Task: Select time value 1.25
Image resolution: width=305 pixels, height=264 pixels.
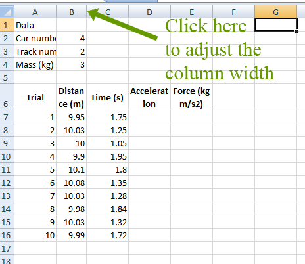Action: pyautogui.click(x=108, y=130)
